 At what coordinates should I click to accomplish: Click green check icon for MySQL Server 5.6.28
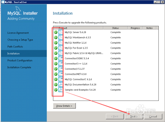tap(56, 32)
